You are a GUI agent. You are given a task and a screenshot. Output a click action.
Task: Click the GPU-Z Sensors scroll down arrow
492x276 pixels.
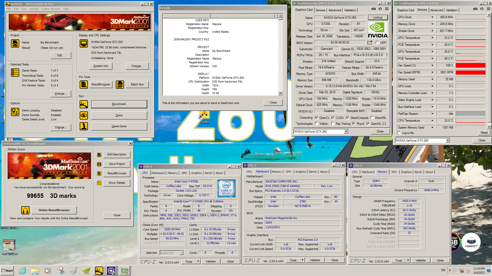click(x=489, y=127)
